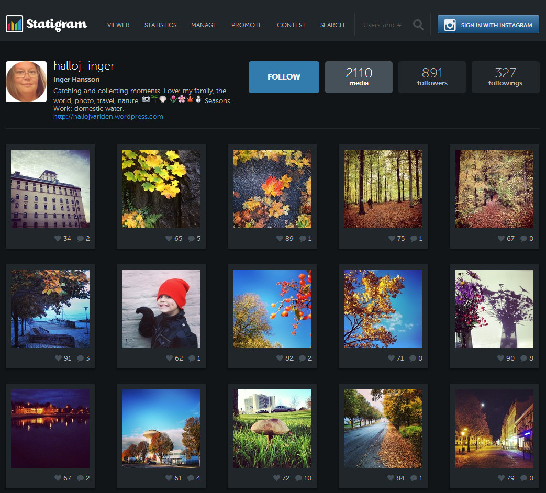Sign in with Instagram

tap(488, 25)
